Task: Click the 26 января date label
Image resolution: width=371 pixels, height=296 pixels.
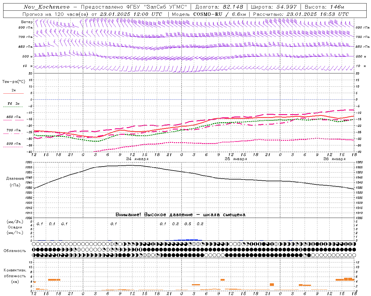Action: coord(334,159)
